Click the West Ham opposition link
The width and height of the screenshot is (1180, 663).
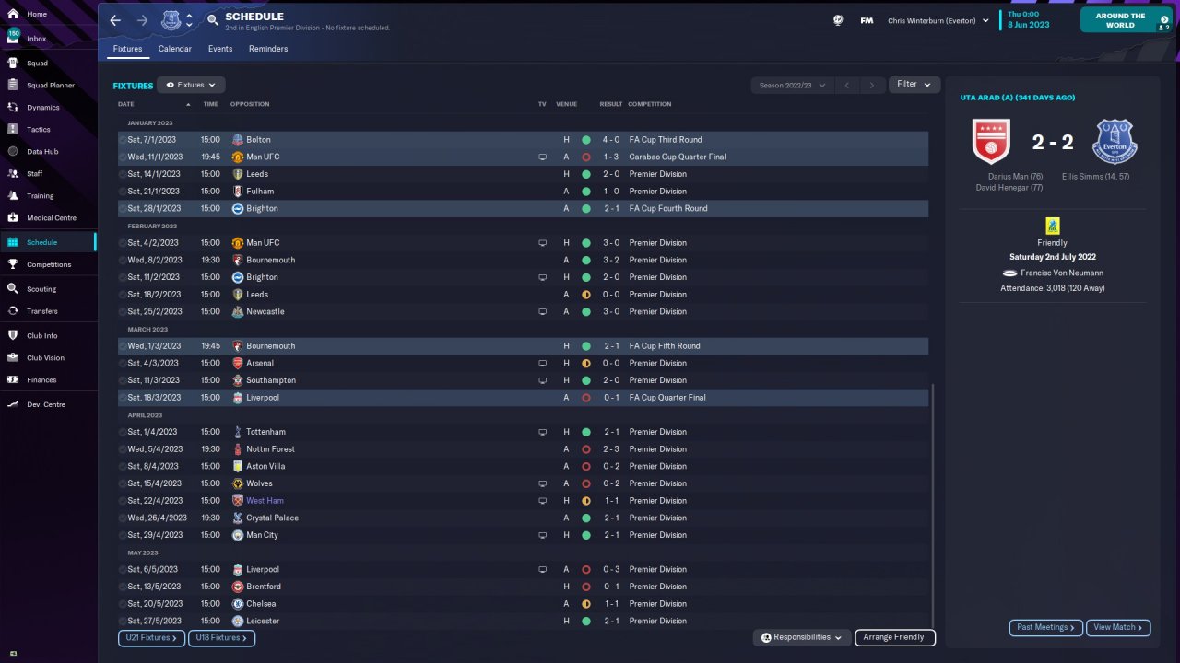(x=265, y=501)
